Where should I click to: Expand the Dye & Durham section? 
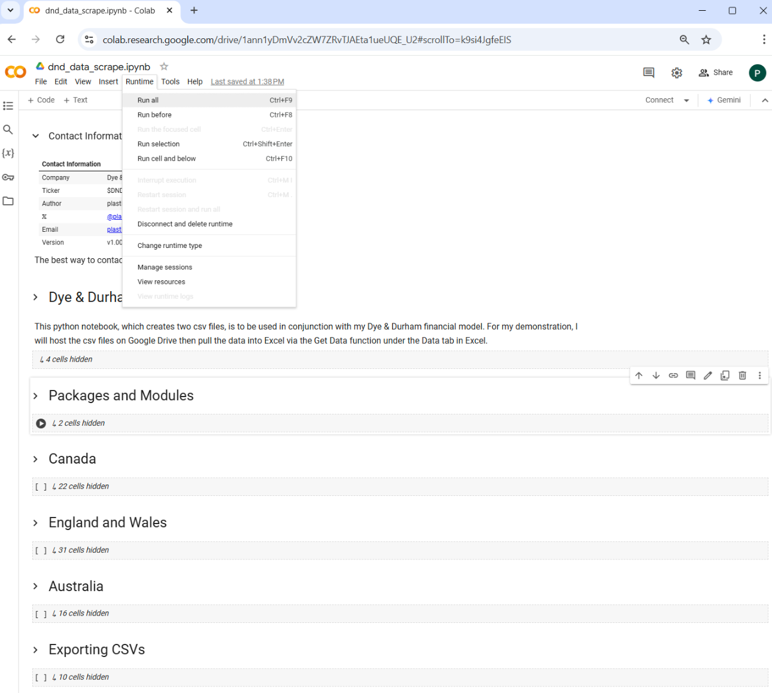click(x=35, y=297)
